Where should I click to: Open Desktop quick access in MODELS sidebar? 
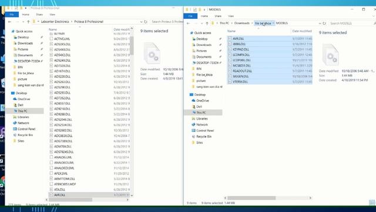[x=202, y=39]
